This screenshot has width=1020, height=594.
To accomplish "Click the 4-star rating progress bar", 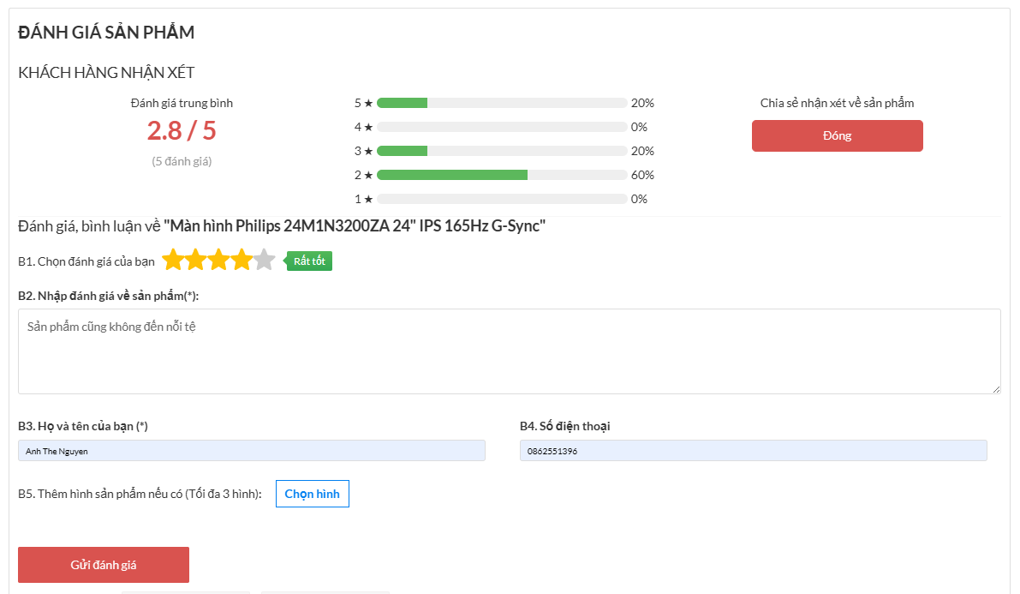I will coord(502,127).
